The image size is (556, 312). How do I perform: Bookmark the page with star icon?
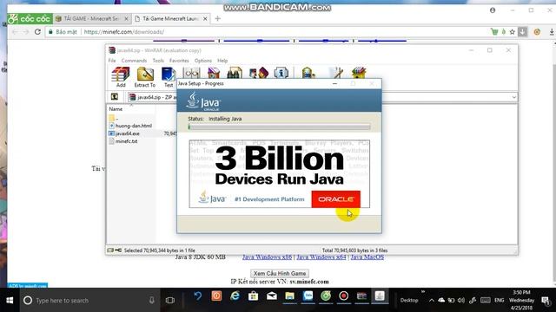pos(512,32)
